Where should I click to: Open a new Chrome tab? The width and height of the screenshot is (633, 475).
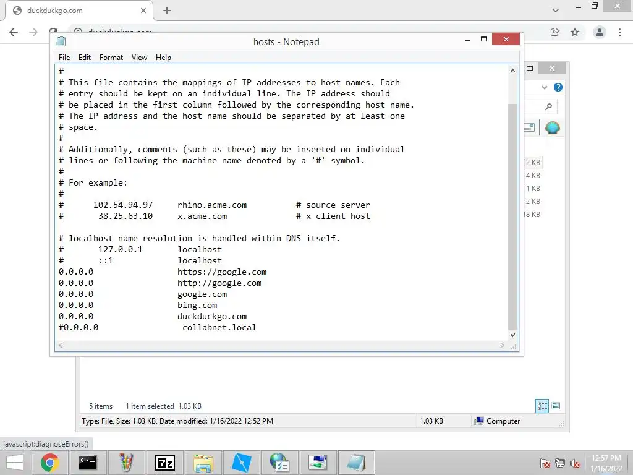pos(167,11)
